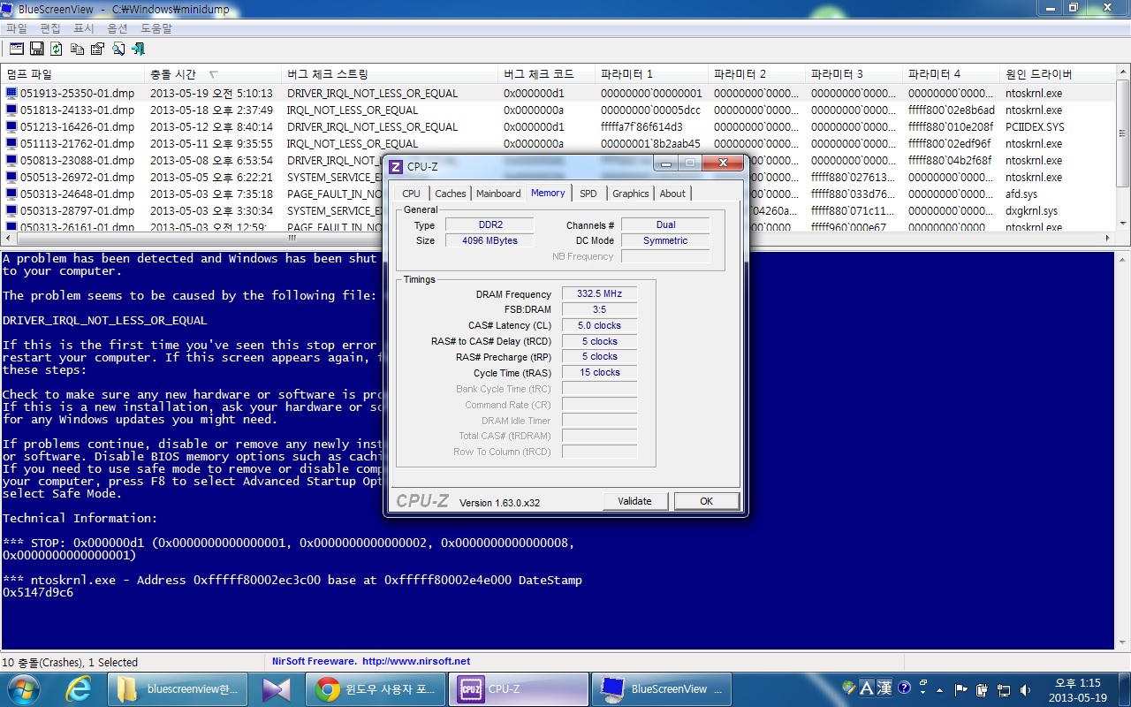
Task: Click the Copy Selected Items toolbar icon
Action: click(77, 49)
